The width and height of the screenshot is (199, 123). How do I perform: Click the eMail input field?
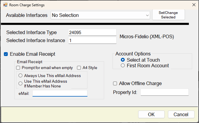pos(60,93)
